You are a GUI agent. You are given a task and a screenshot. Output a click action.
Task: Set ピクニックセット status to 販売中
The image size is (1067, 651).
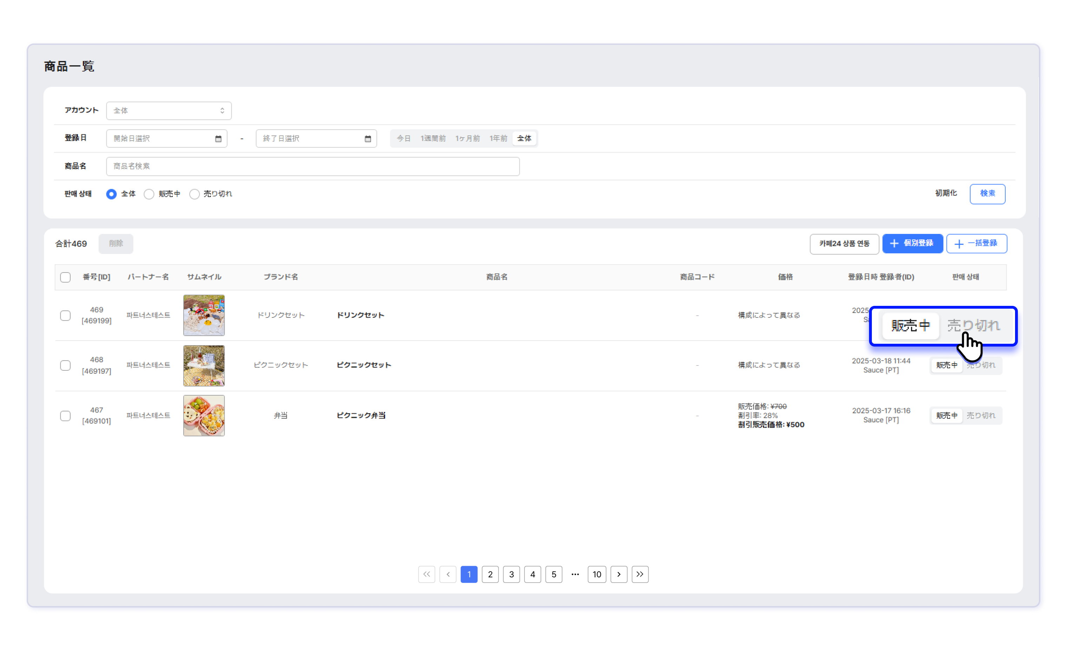tap(946, 365)
